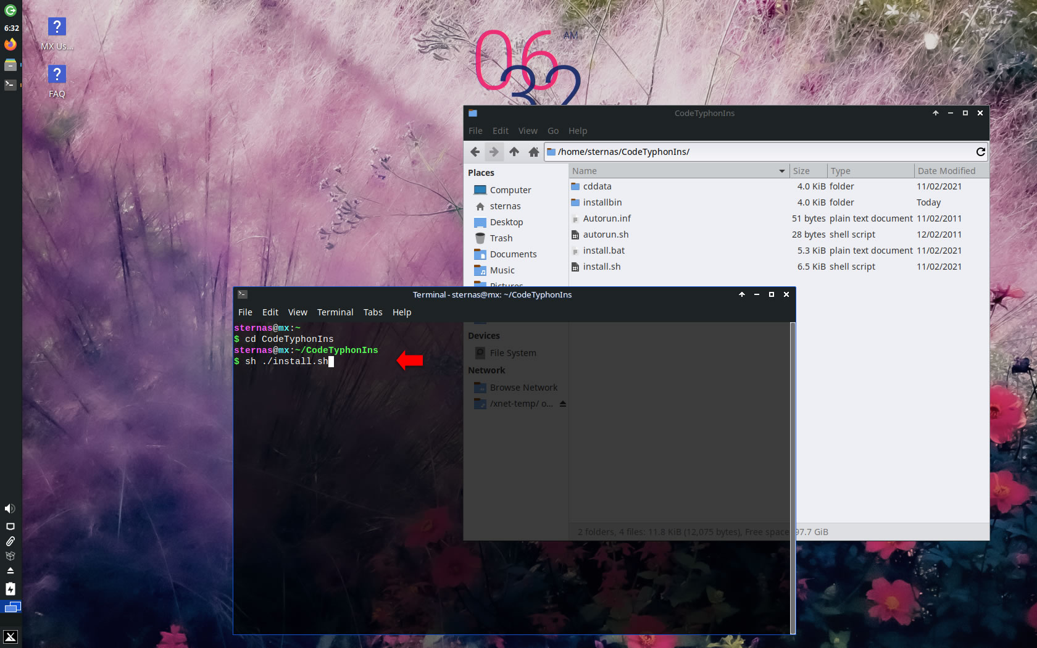Select the cddata folder

tap(778, 186)
